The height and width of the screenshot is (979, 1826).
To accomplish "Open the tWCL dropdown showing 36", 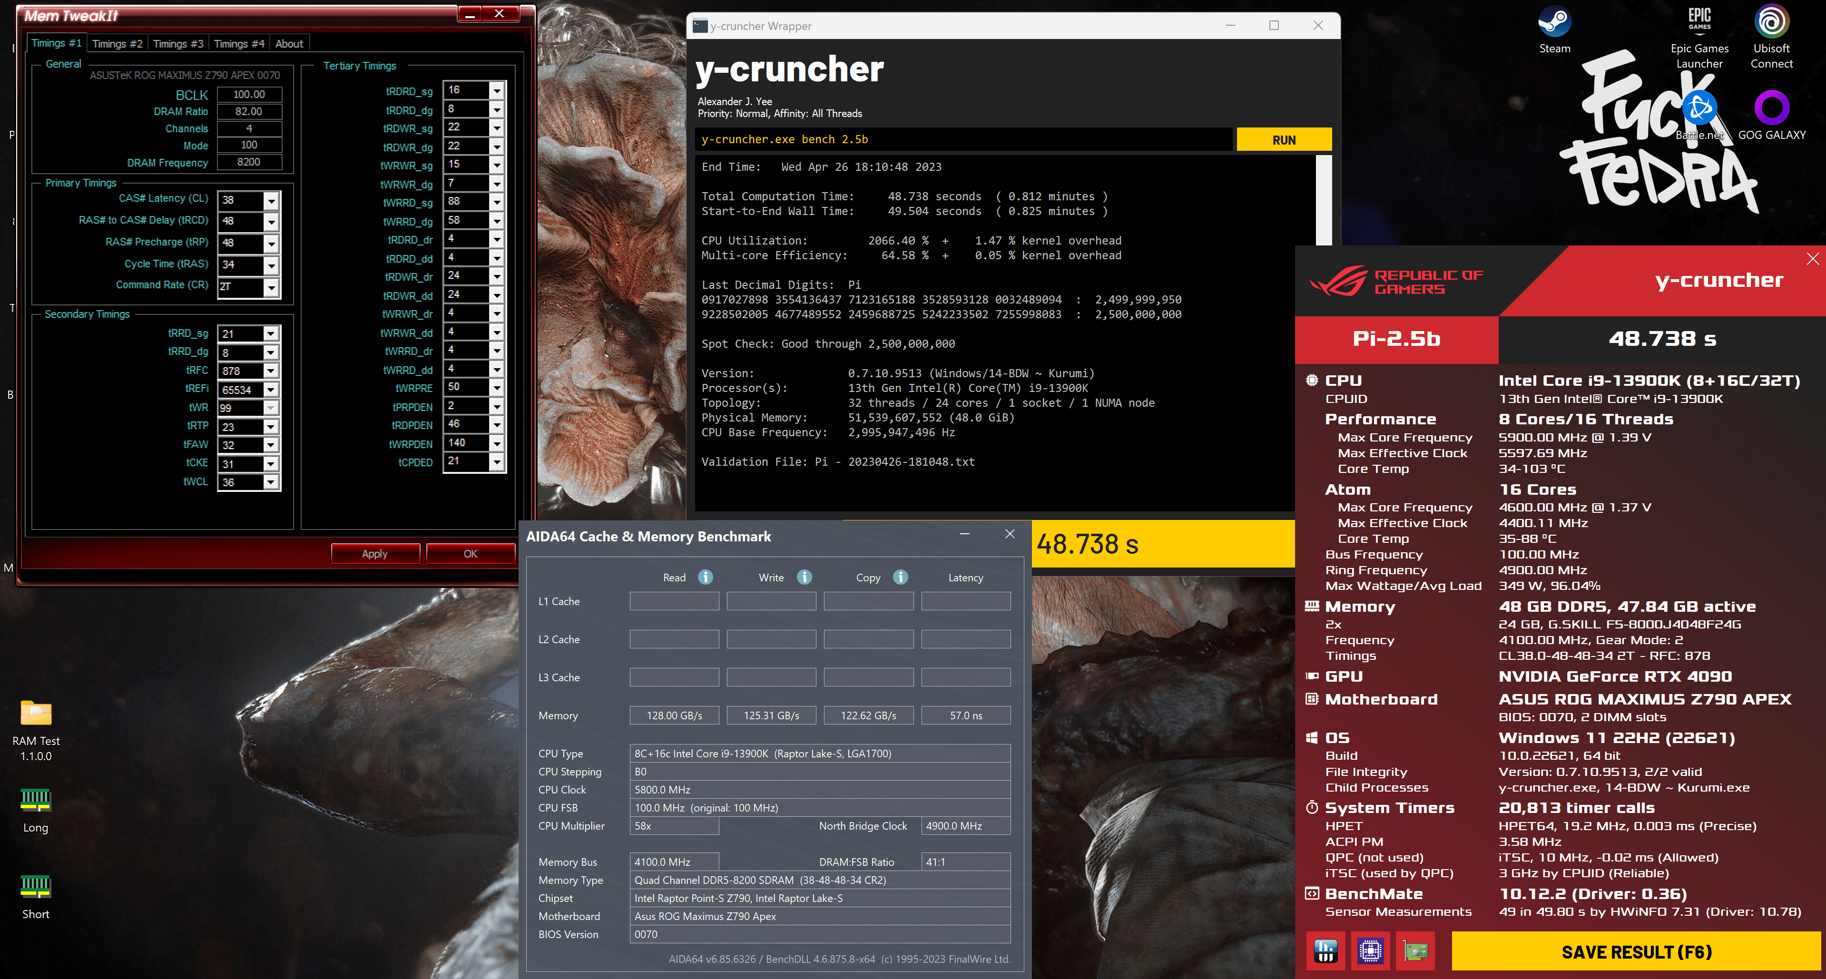I will point(271,483).
